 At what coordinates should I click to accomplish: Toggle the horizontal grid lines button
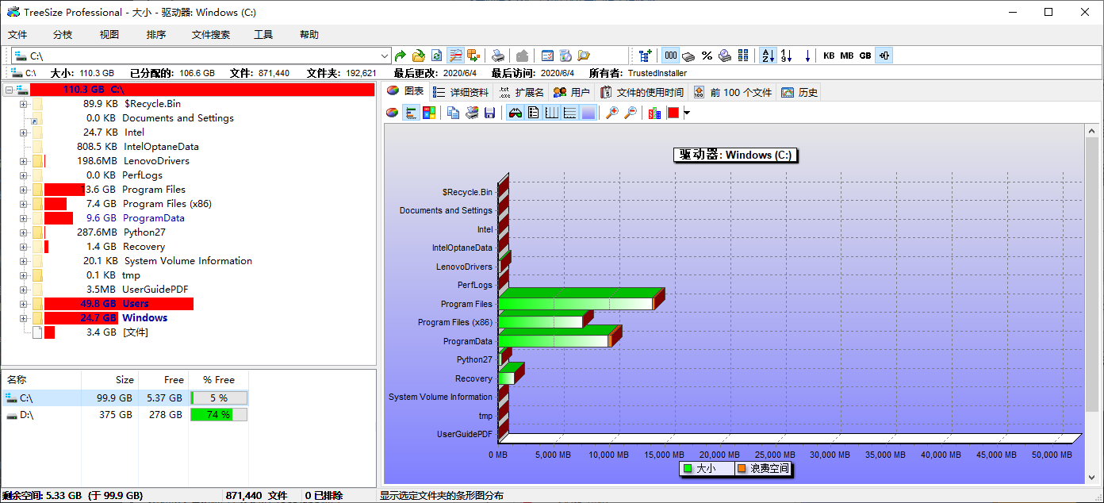(570, 113)
